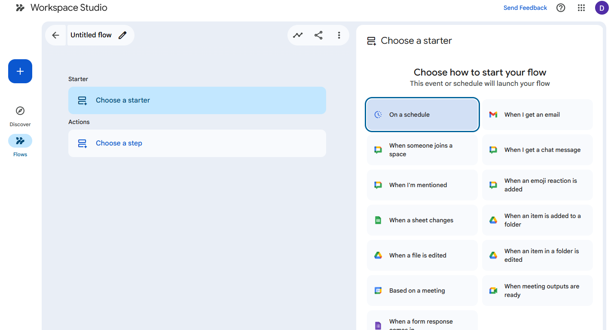Screen dimensions: 614x330
Task: Click the Starter section label
Action: coord(78,79)
